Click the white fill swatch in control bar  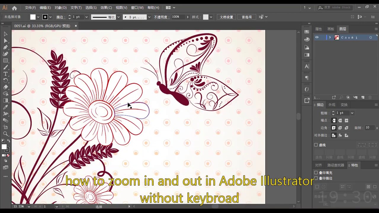[x=33, y=17]
